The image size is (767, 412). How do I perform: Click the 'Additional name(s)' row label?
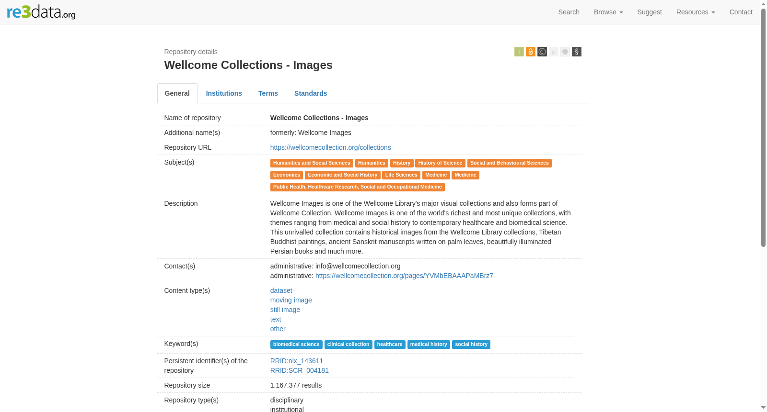click(192, 133)
